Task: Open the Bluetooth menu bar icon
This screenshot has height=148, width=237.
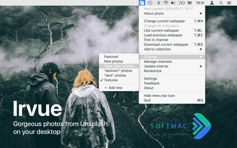Action: tap(158, 3)
